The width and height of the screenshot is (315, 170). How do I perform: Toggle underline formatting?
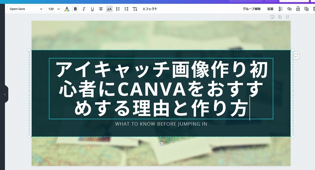(x=92, y=9)
